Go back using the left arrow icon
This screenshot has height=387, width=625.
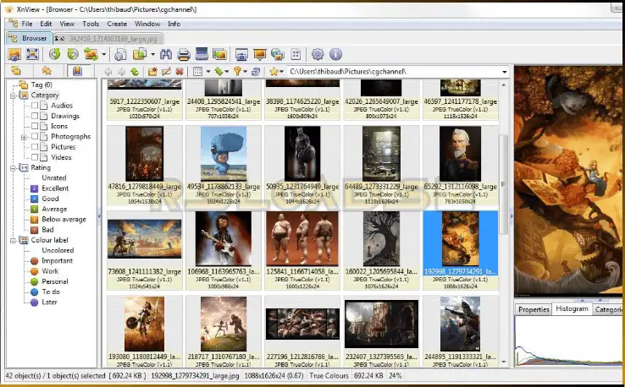(x=108, y=72)
